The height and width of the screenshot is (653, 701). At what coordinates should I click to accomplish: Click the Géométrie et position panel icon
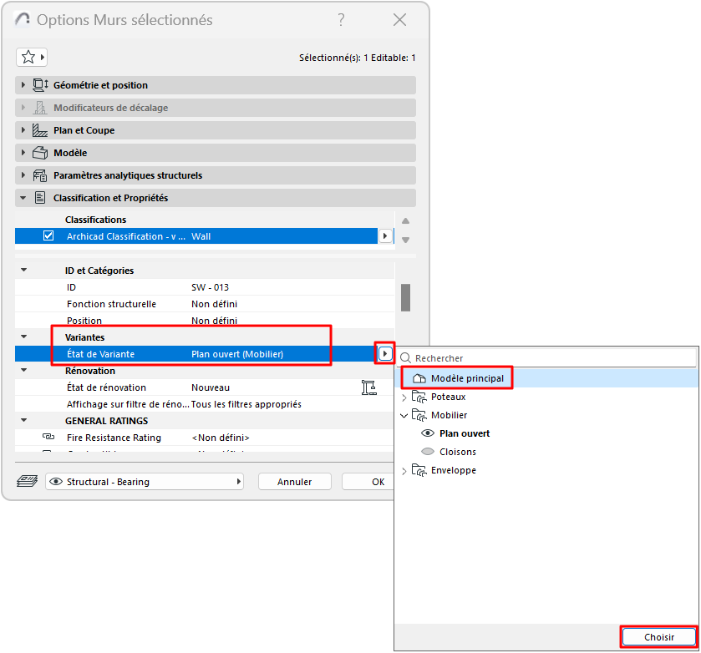(40, 85)
